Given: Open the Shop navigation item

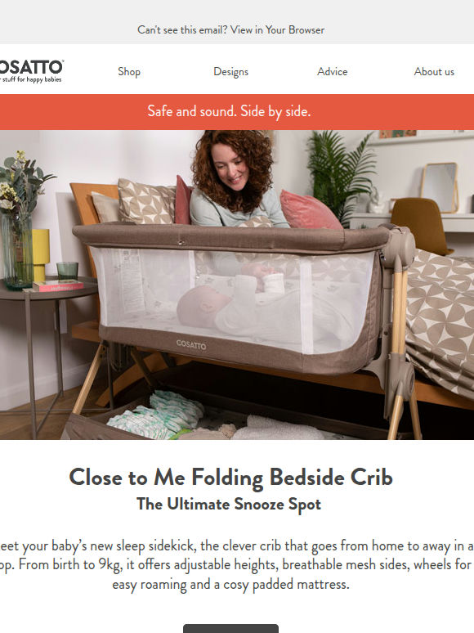Looking at the screenshot, I should (129, 71).
